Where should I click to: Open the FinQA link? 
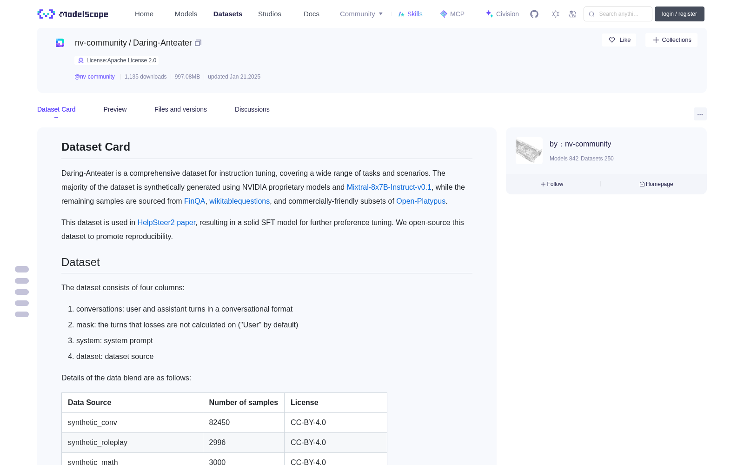[194, 201]
